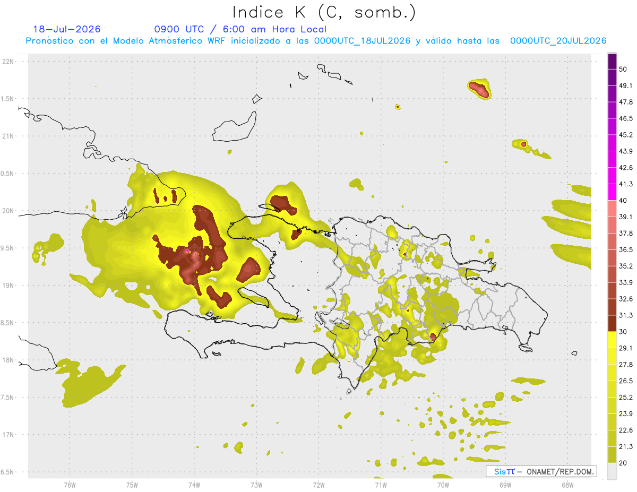Viewport: 637px width, 492px height.
Task: Click the "0900 UTC / 6:00 am Hora Local" time label
Action: pyautogui.click(x=240, y=29)
